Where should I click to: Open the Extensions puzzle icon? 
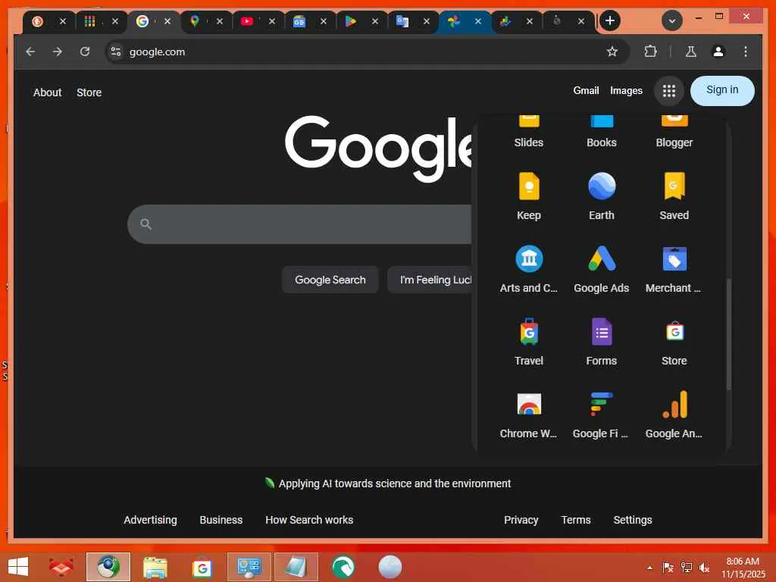click(x=650, y=52)
